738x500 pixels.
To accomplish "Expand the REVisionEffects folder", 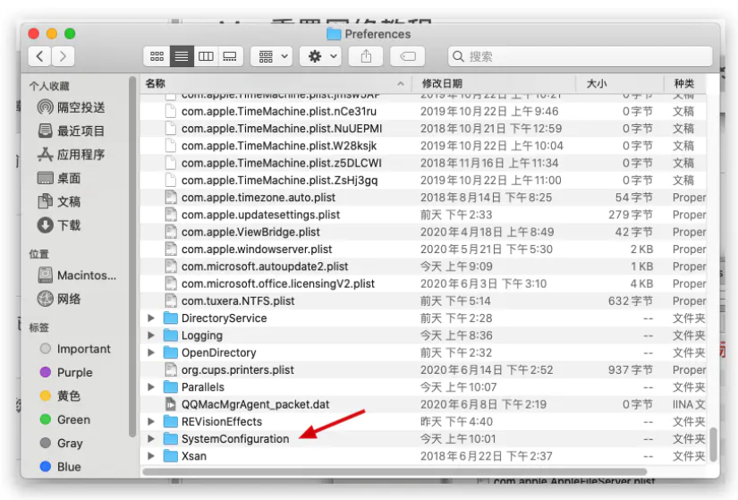I will coord(151,421).
